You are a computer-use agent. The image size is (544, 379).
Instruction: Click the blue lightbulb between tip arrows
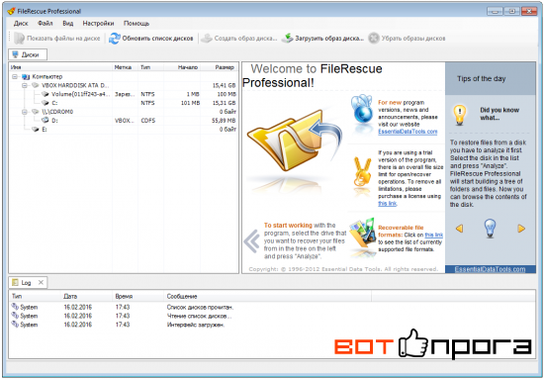[x=490, y=228]
